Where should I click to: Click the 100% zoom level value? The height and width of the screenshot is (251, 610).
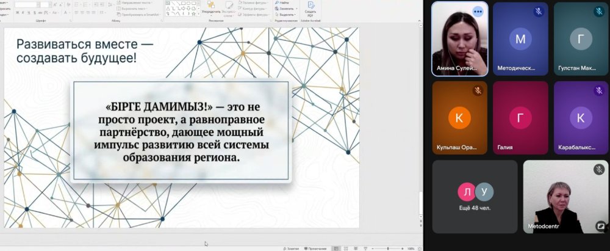pyautogui.click(x=411, y=249)
